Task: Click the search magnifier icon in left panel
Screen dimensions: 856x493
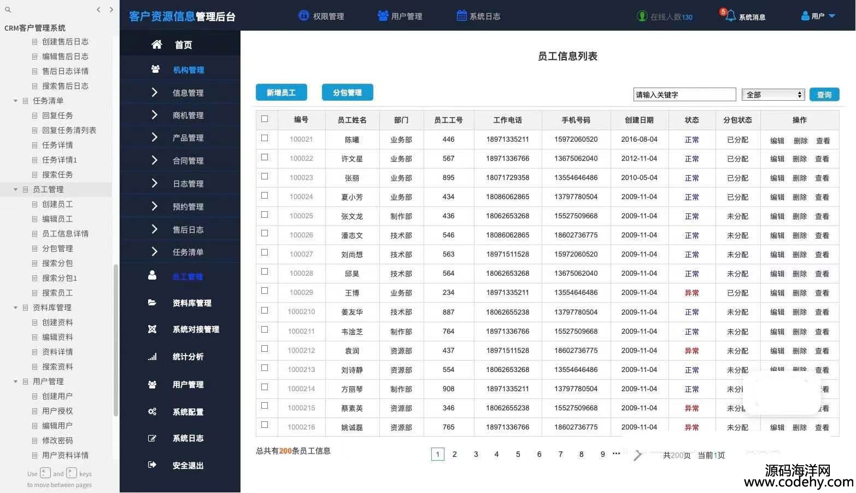Action: coord(8,9)
